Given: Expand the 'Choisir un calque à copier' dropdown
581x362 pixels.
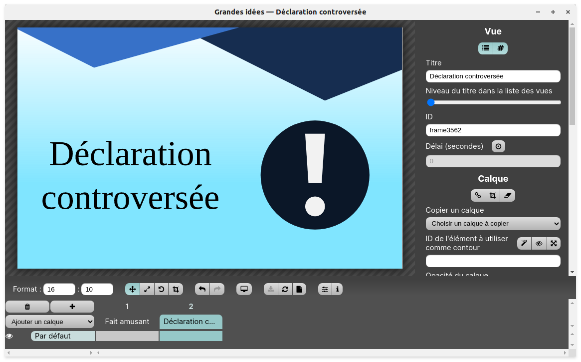Looking at the screenshot, I should click(493, 224).
